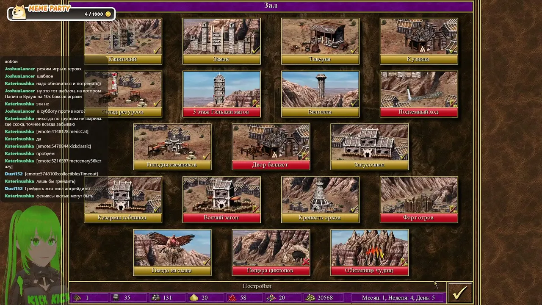Pick the Крепость орков building picture
Screen dimensions: 542x305
[x=320, y=195]
